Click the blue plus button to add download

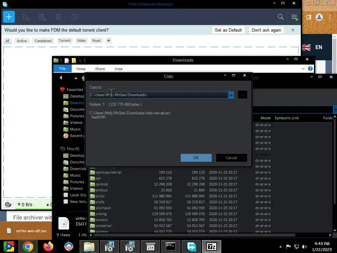tap(9, 17)
